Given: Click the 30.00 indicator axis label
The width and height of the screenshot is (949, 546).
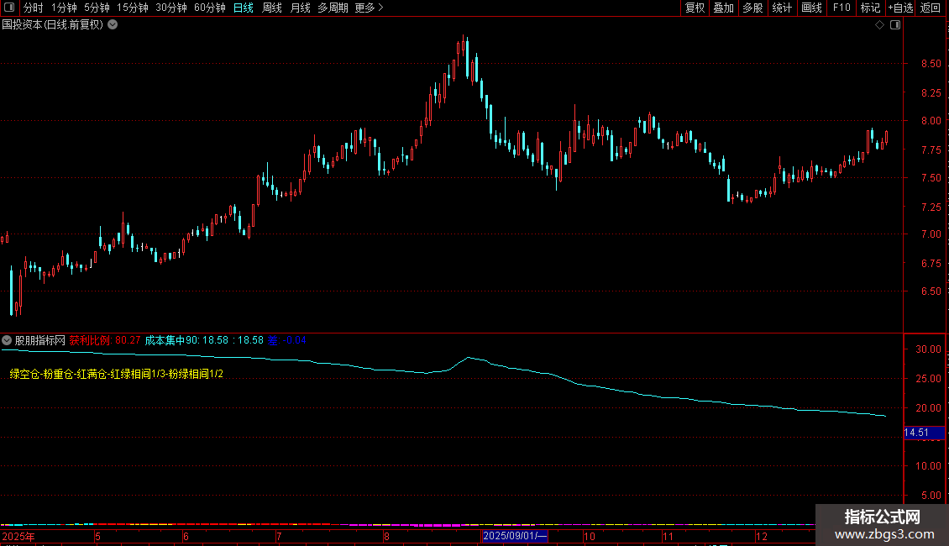Looking at the screenshot, I should pos(928,349).
